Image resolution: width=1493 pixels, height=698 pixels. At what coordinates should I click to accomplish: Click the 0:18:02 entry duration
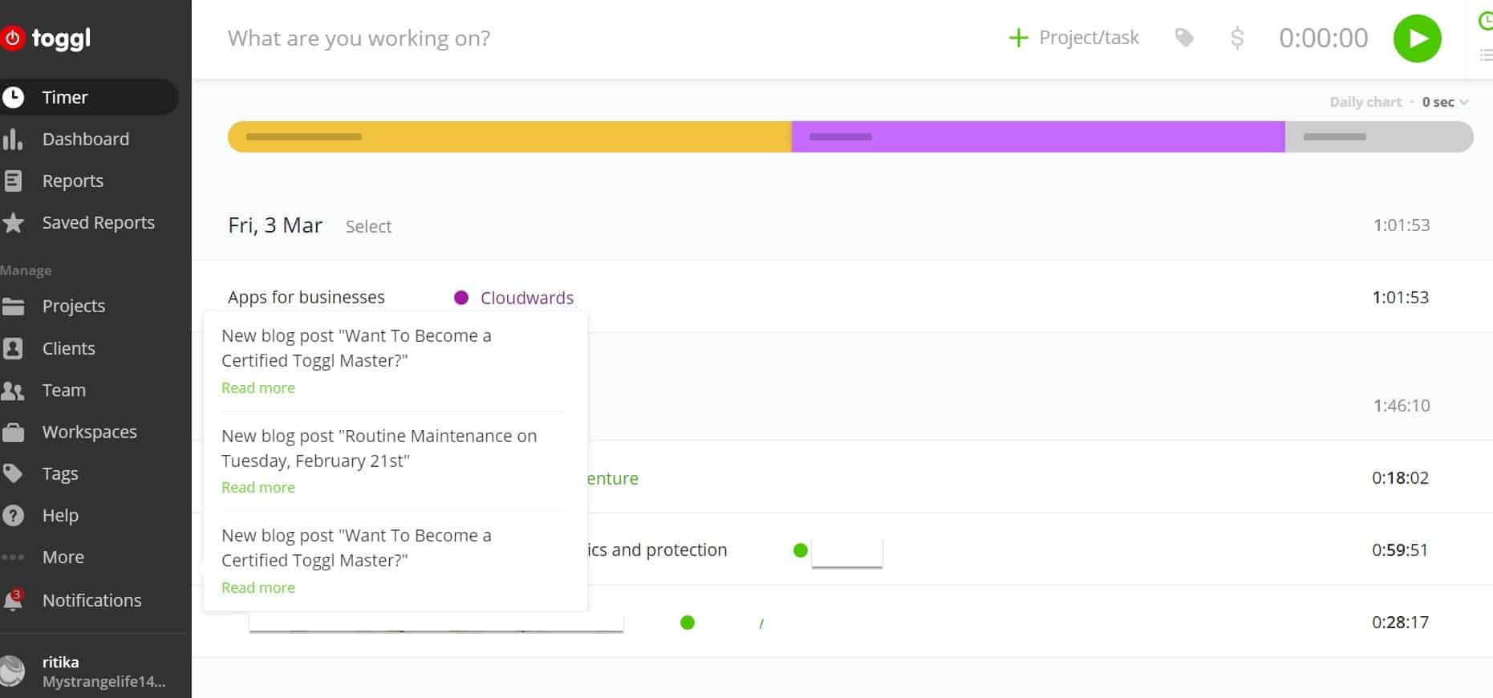tap(1400, 477)
